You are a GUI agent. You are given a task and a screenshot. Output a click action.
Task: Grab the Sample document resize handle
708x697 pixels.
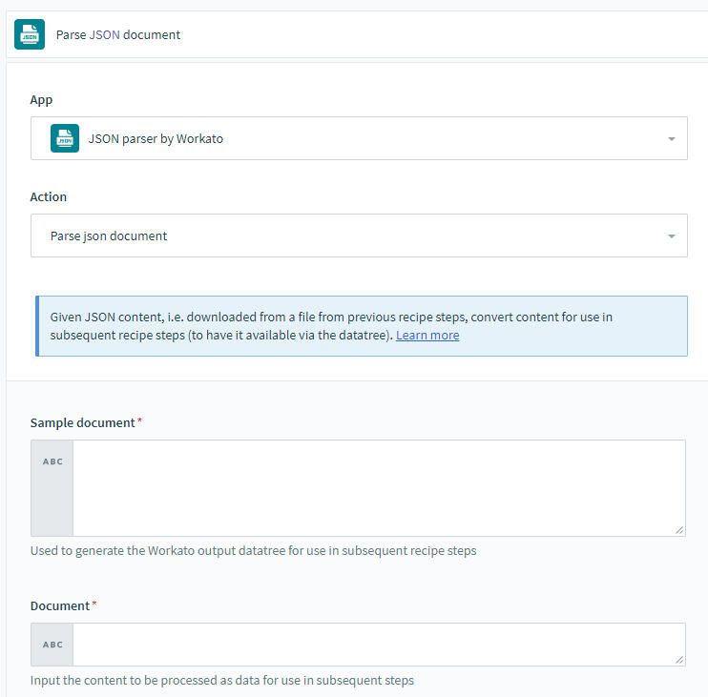click(x=679, y=530)
